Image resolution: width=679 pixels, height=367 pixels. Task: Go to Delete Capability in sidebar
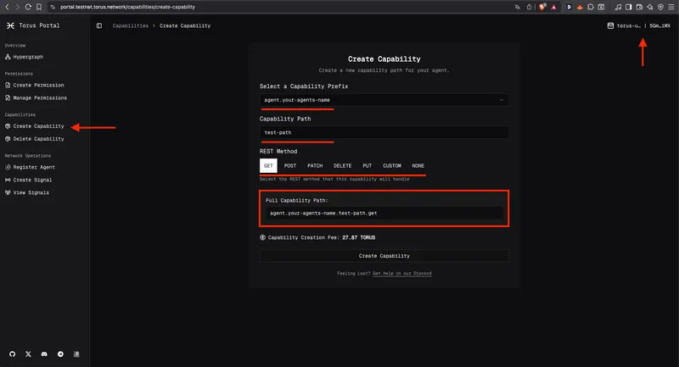pyautogui.click(x=38, y=138)
